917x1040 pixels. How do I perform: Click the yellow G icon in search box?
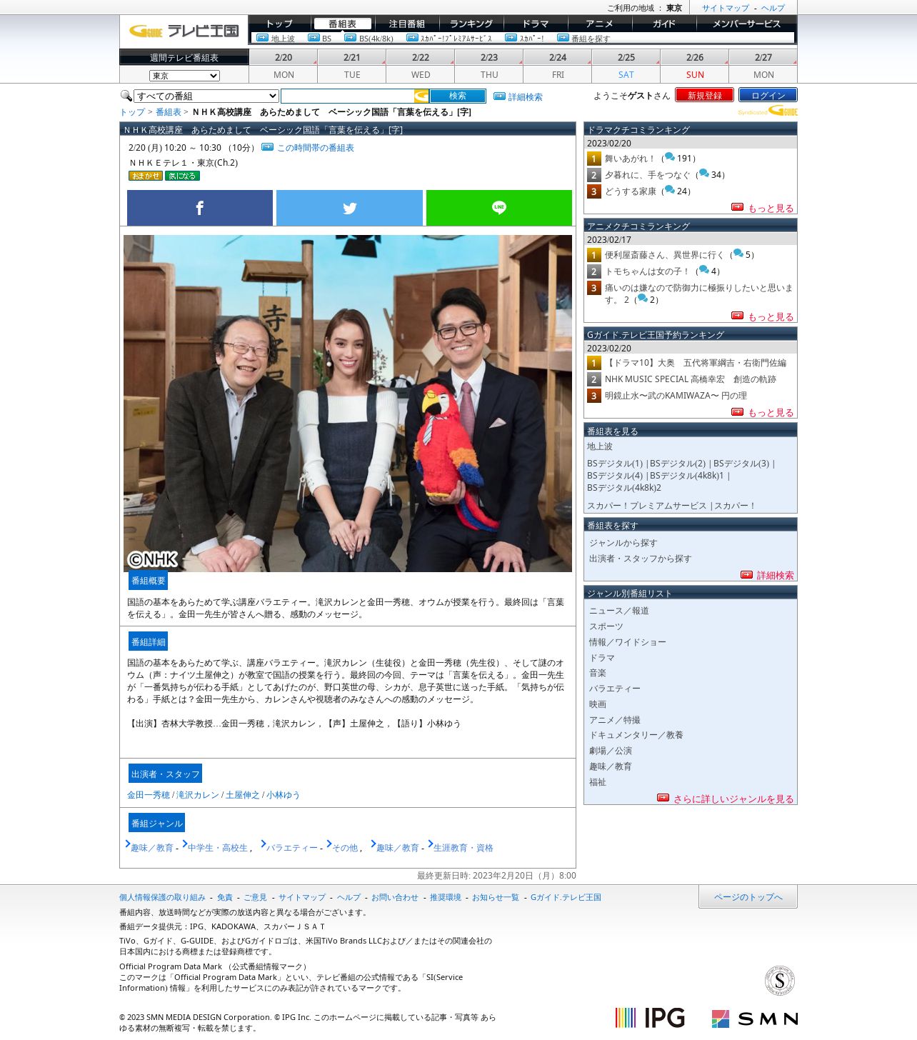(x=421, y=96)
